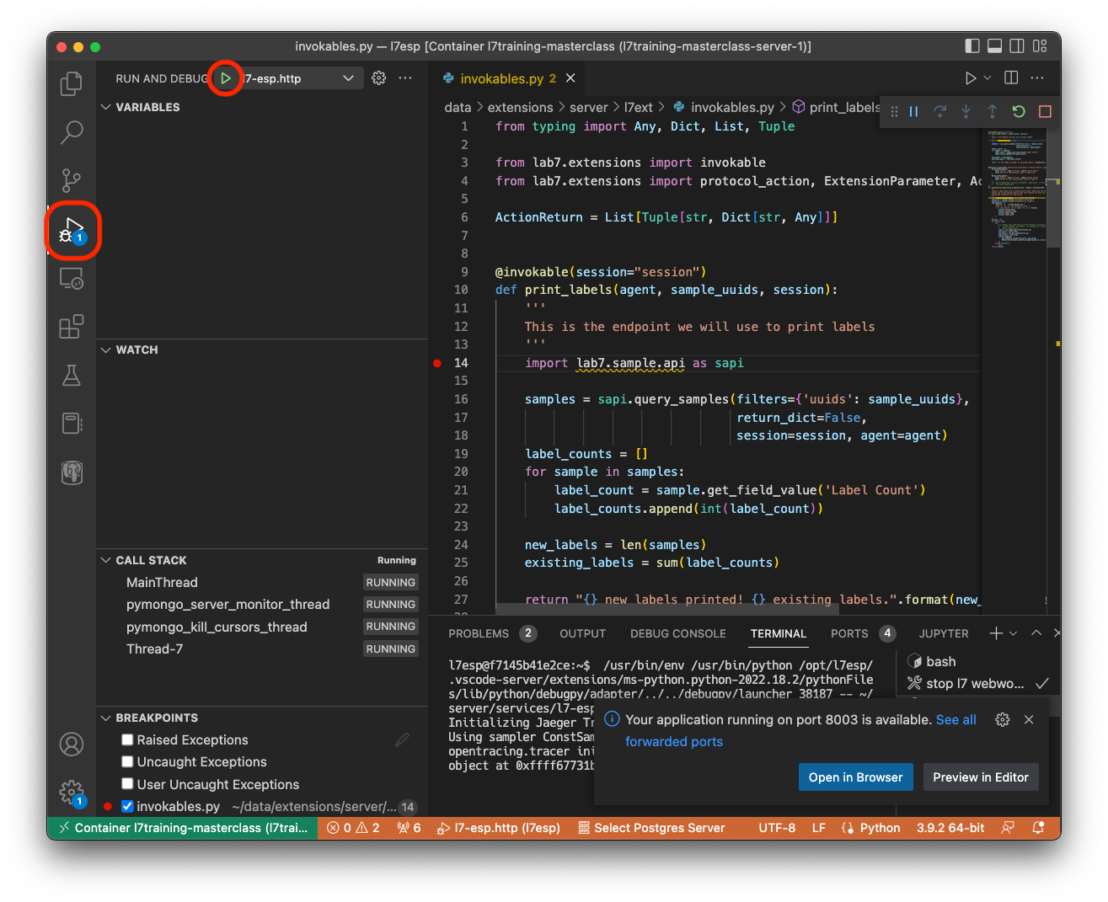Open the Run and Debug view
The height and width of the screenshot is (902, 1108).
[72, 229]
